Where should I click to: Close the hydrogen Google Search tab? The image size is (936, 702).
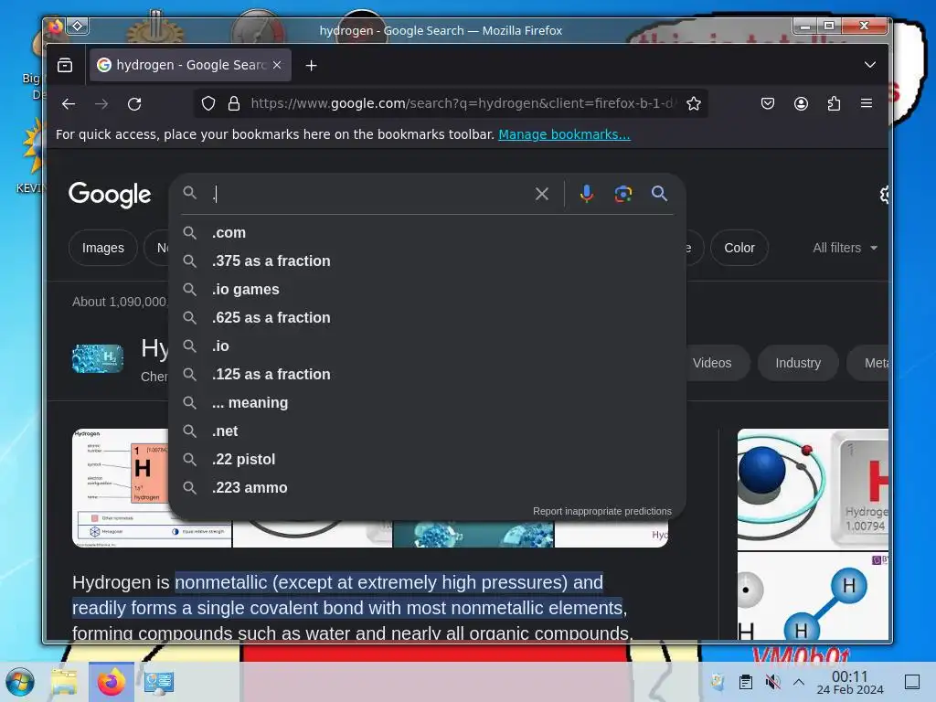277,65
